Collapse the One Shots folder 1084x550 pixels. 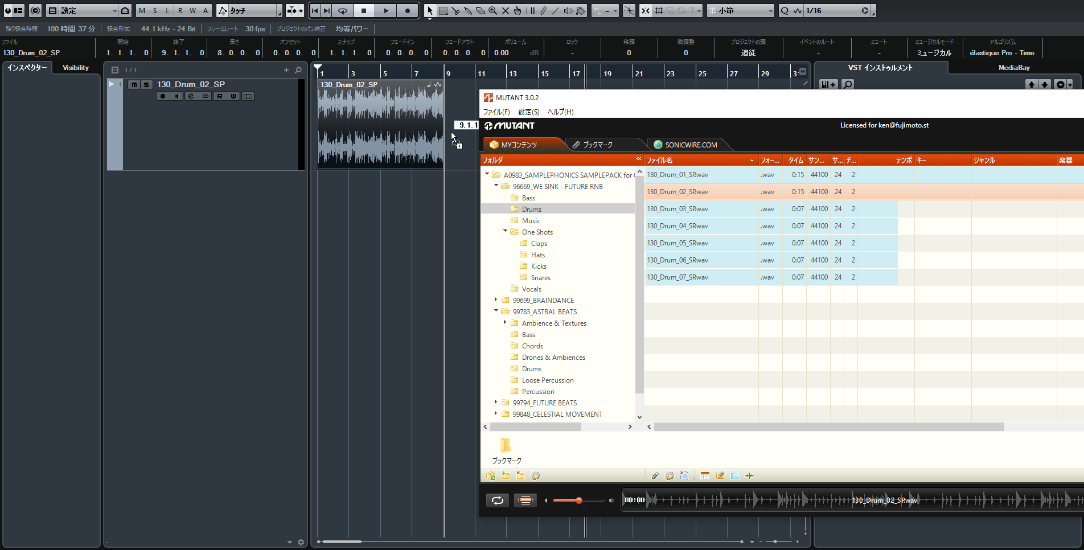[x=505, y=231]
